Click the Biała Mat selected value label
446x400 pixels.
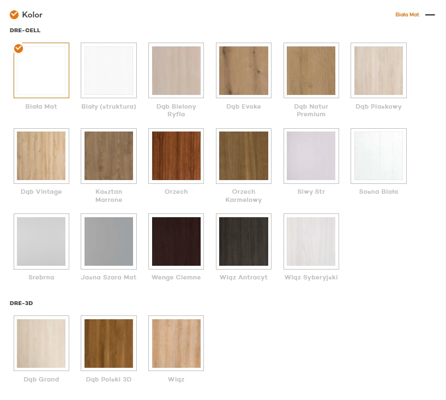(x=407, y=15)
